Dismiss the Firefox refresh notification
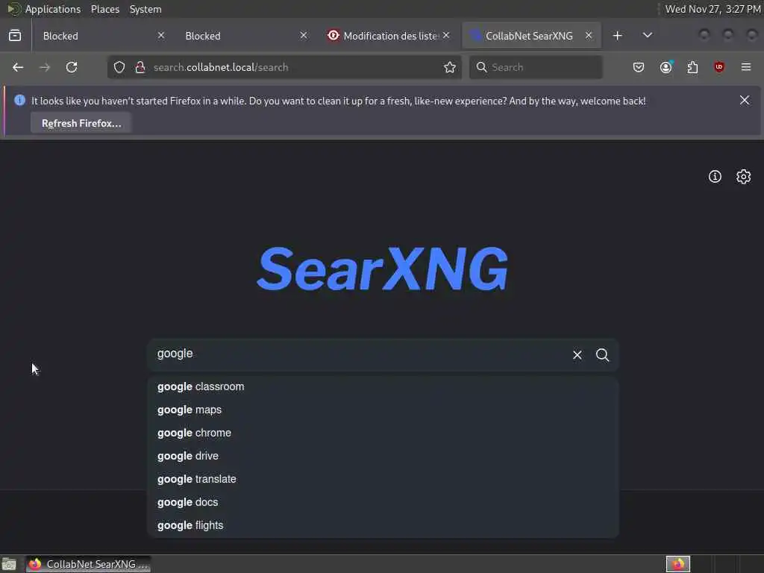764x573 pixels. tap(745, 101)
